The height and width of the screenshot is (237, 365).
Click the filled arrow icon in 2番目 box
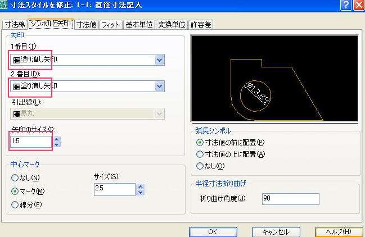[x=16, y=86]
